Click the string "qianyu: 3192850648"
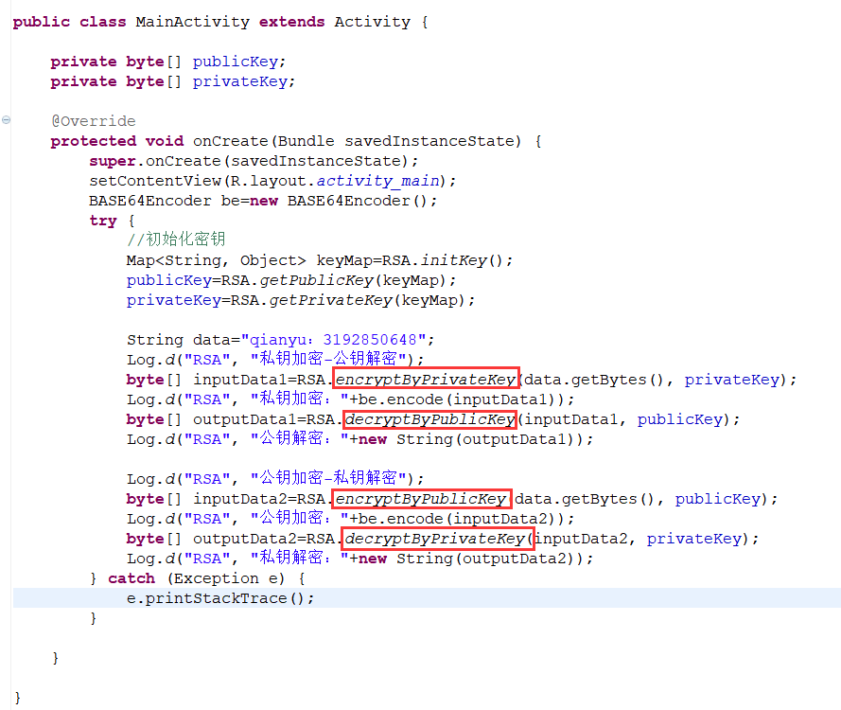 point(334,340)
